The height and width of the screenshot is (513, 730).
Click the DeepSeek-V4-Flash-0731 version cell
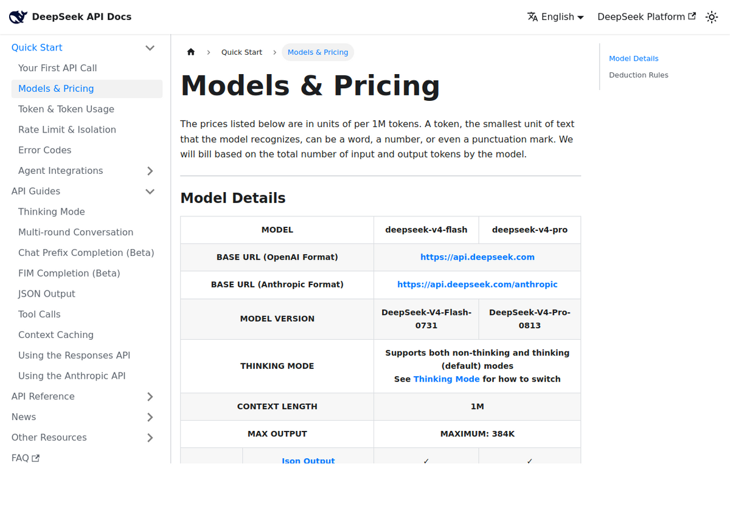(426, 319)
